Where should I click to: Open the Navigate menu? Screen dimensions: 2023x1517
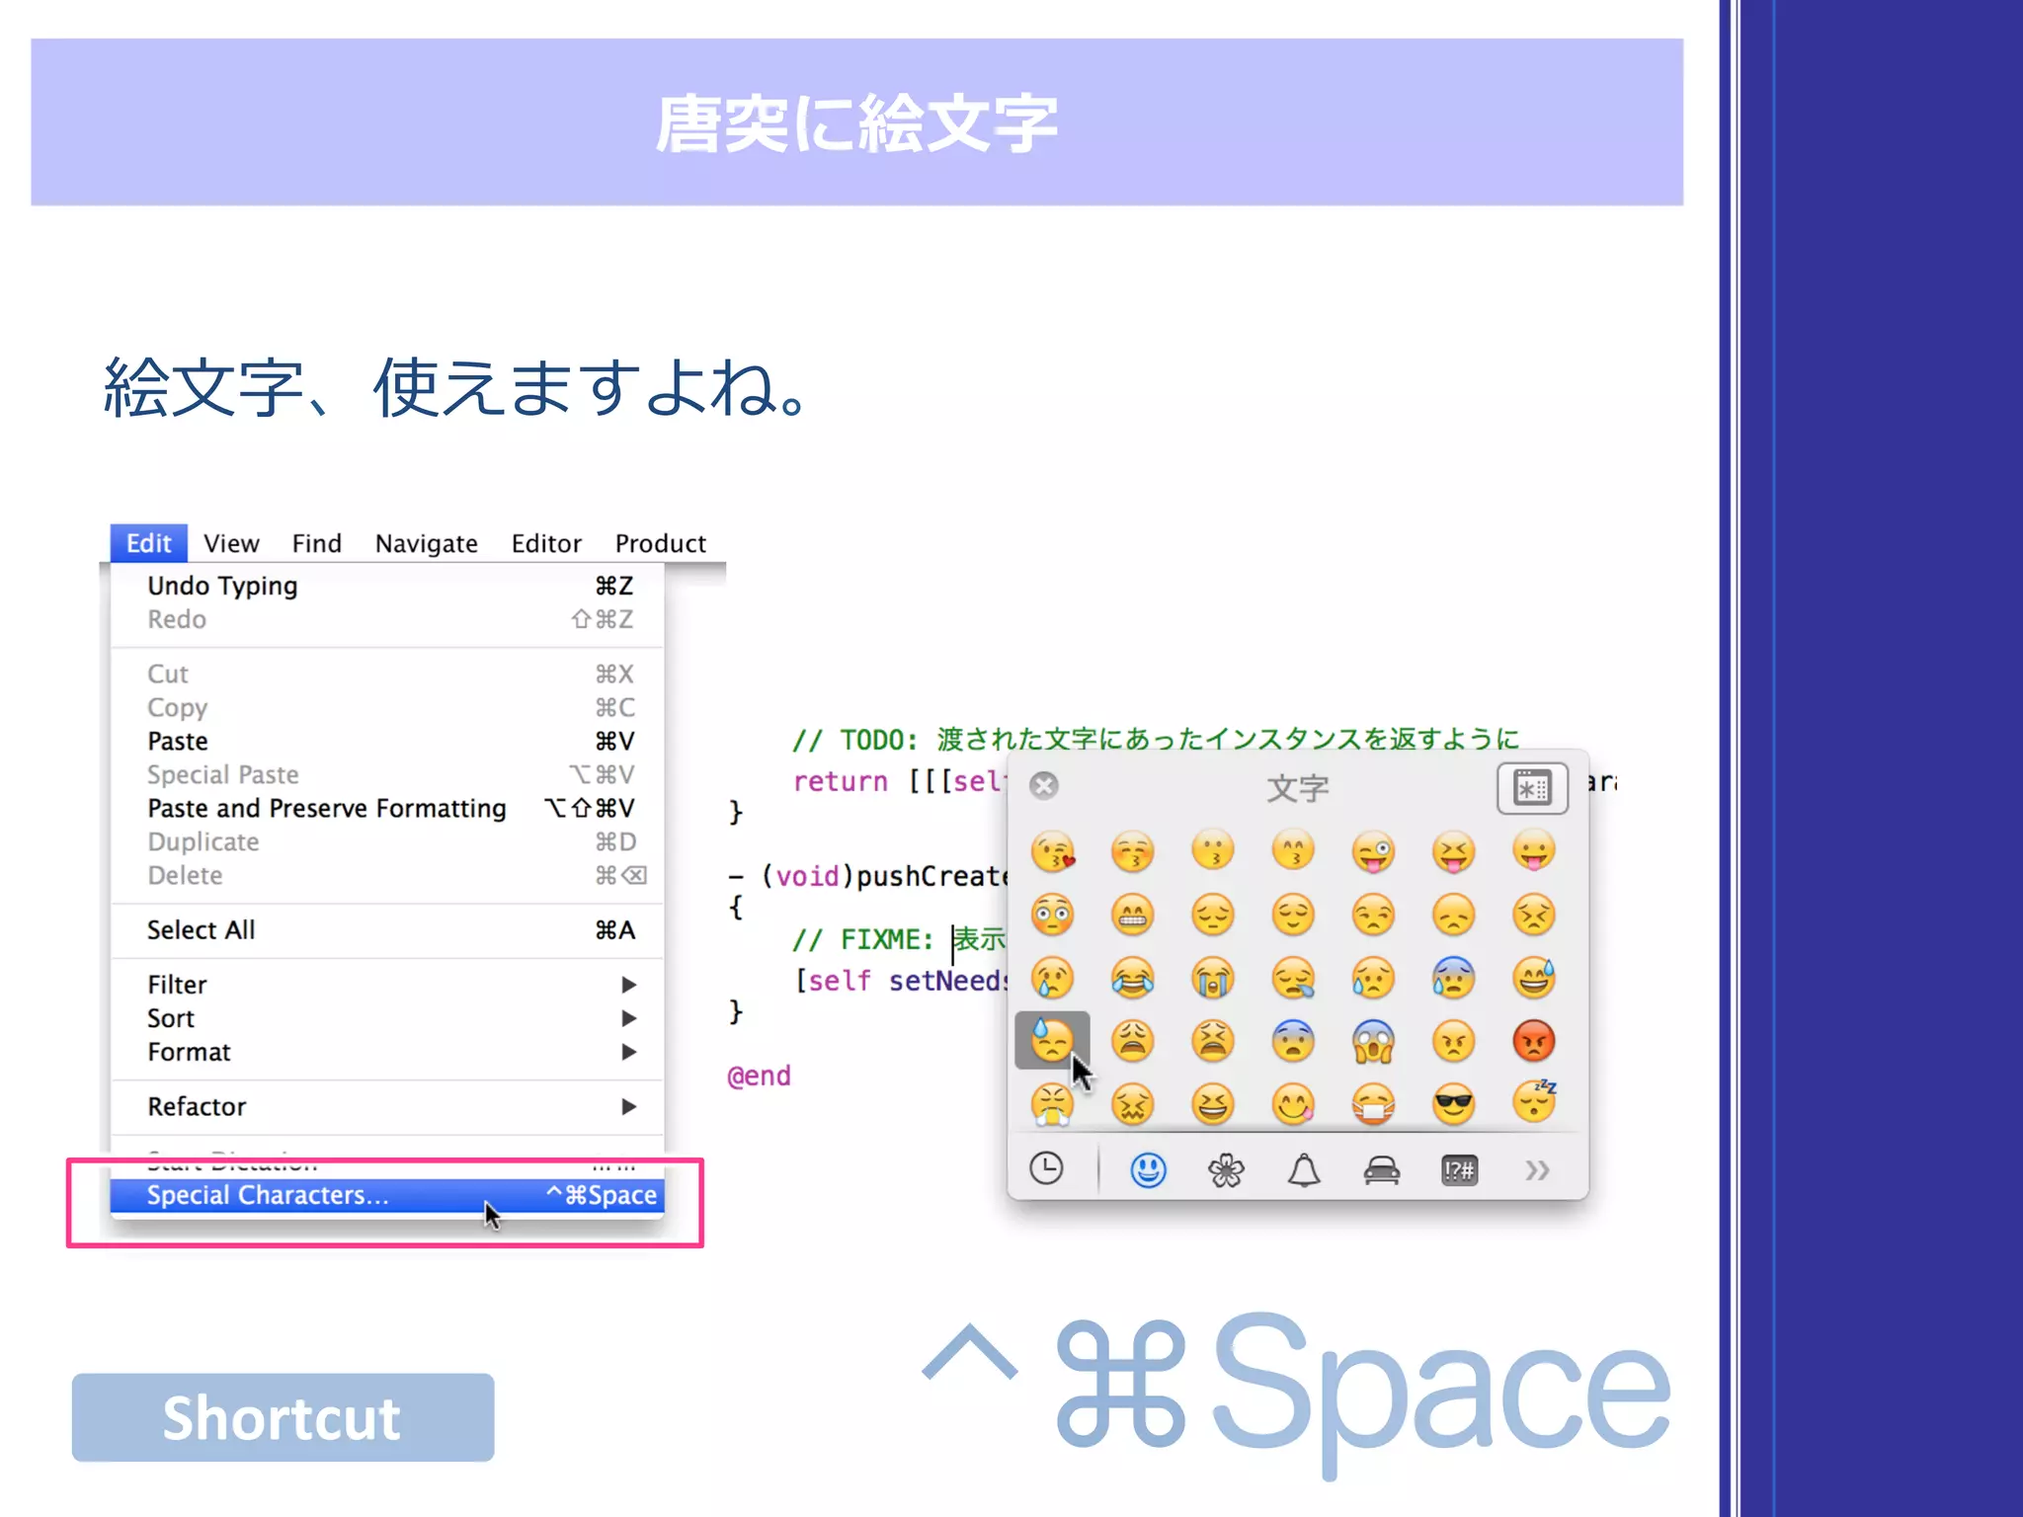click(x=426, y=544)
